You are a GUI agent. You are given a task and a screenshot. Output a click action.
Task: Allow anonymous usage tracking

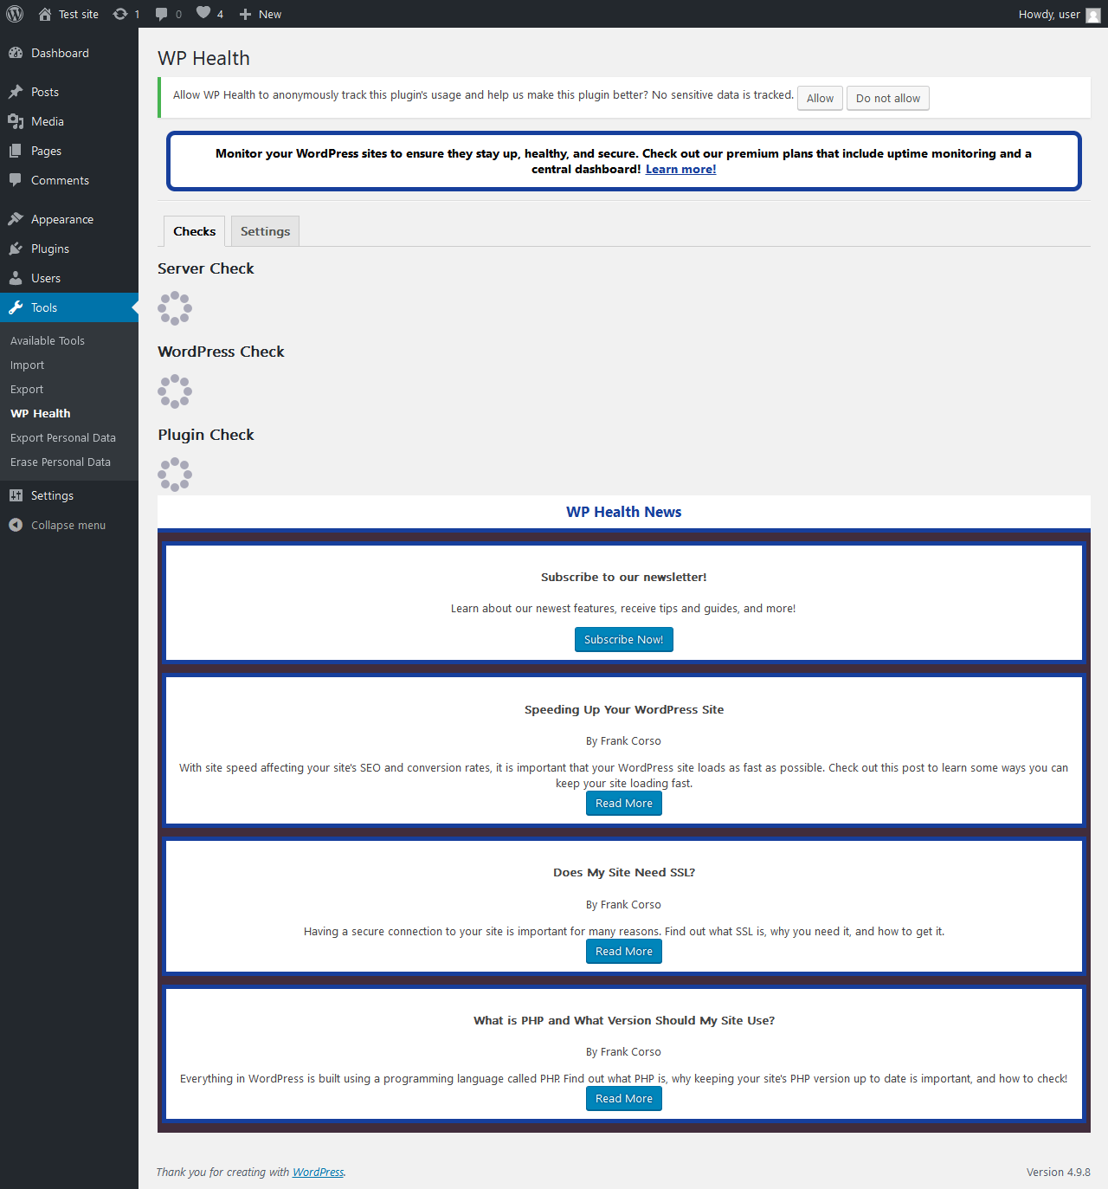pos(820,98)
